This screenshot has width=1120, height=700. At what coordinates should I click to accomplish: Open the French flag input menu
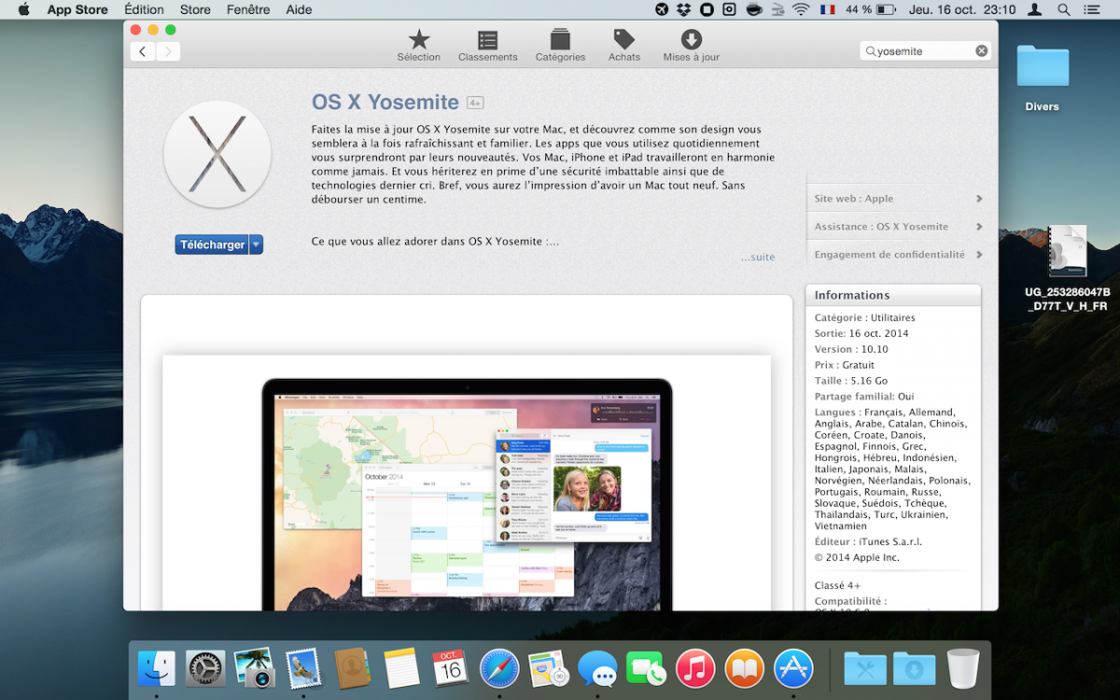[x=827, y=9]
